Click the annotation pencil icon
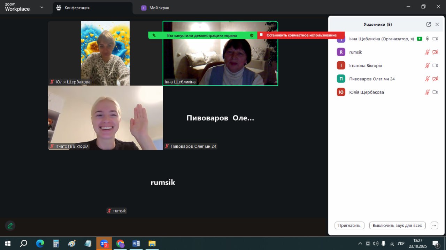This screenshot has height=250, width=446. click(10, 226)
